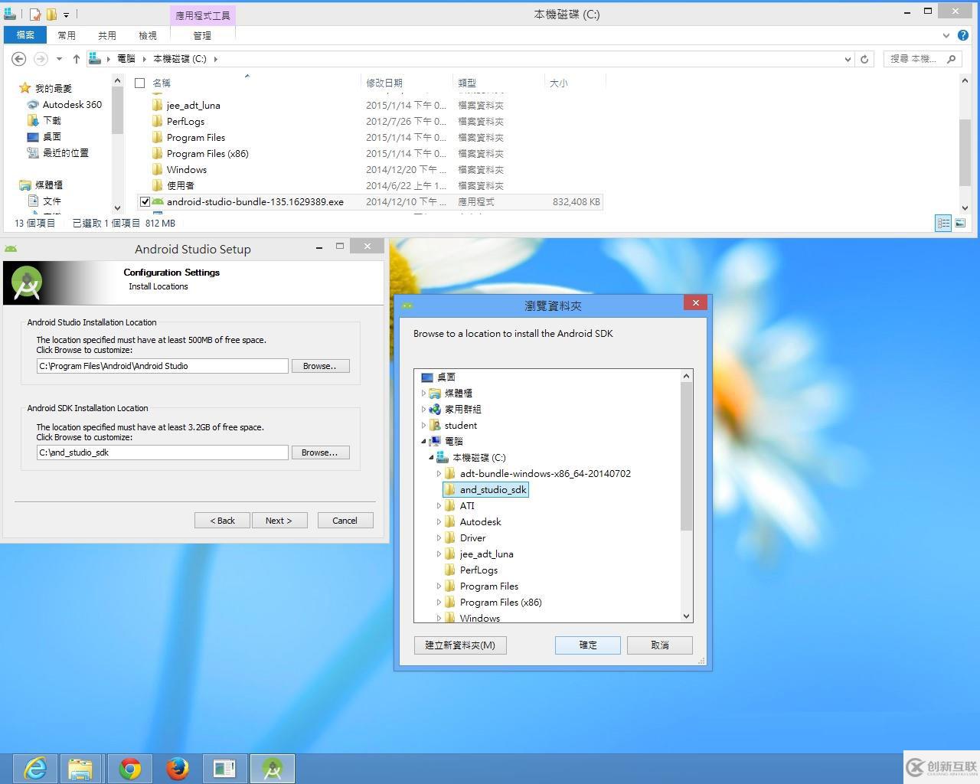Image resolution: width=980 pixels, height=784 pixels.
Task: Open 最近的位置 in Explorer sidebar
Action: coord(66,152)
